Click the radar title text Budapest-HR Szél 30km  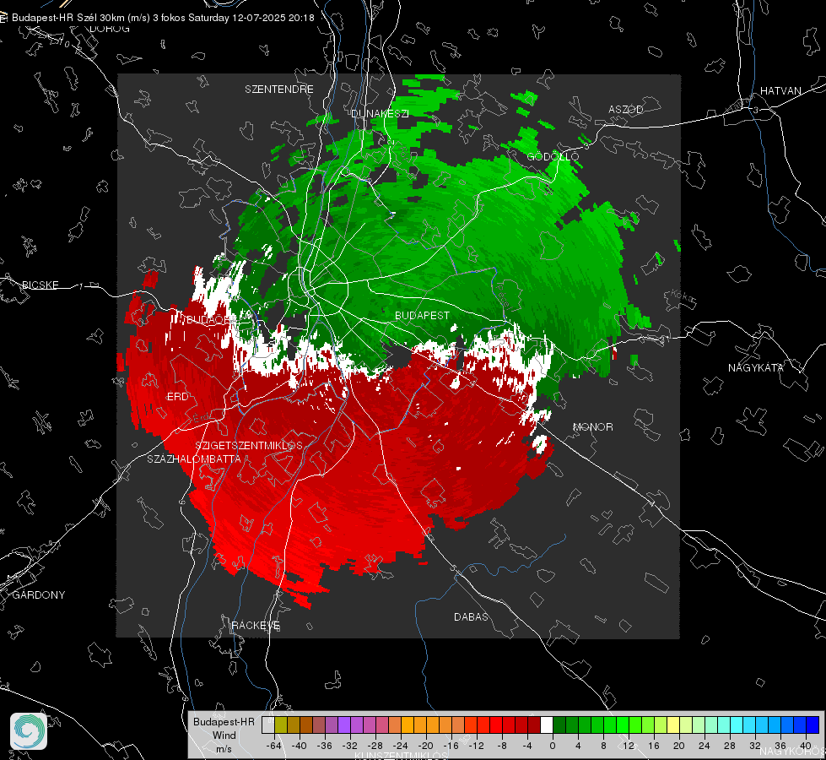(x=68, y=18)
